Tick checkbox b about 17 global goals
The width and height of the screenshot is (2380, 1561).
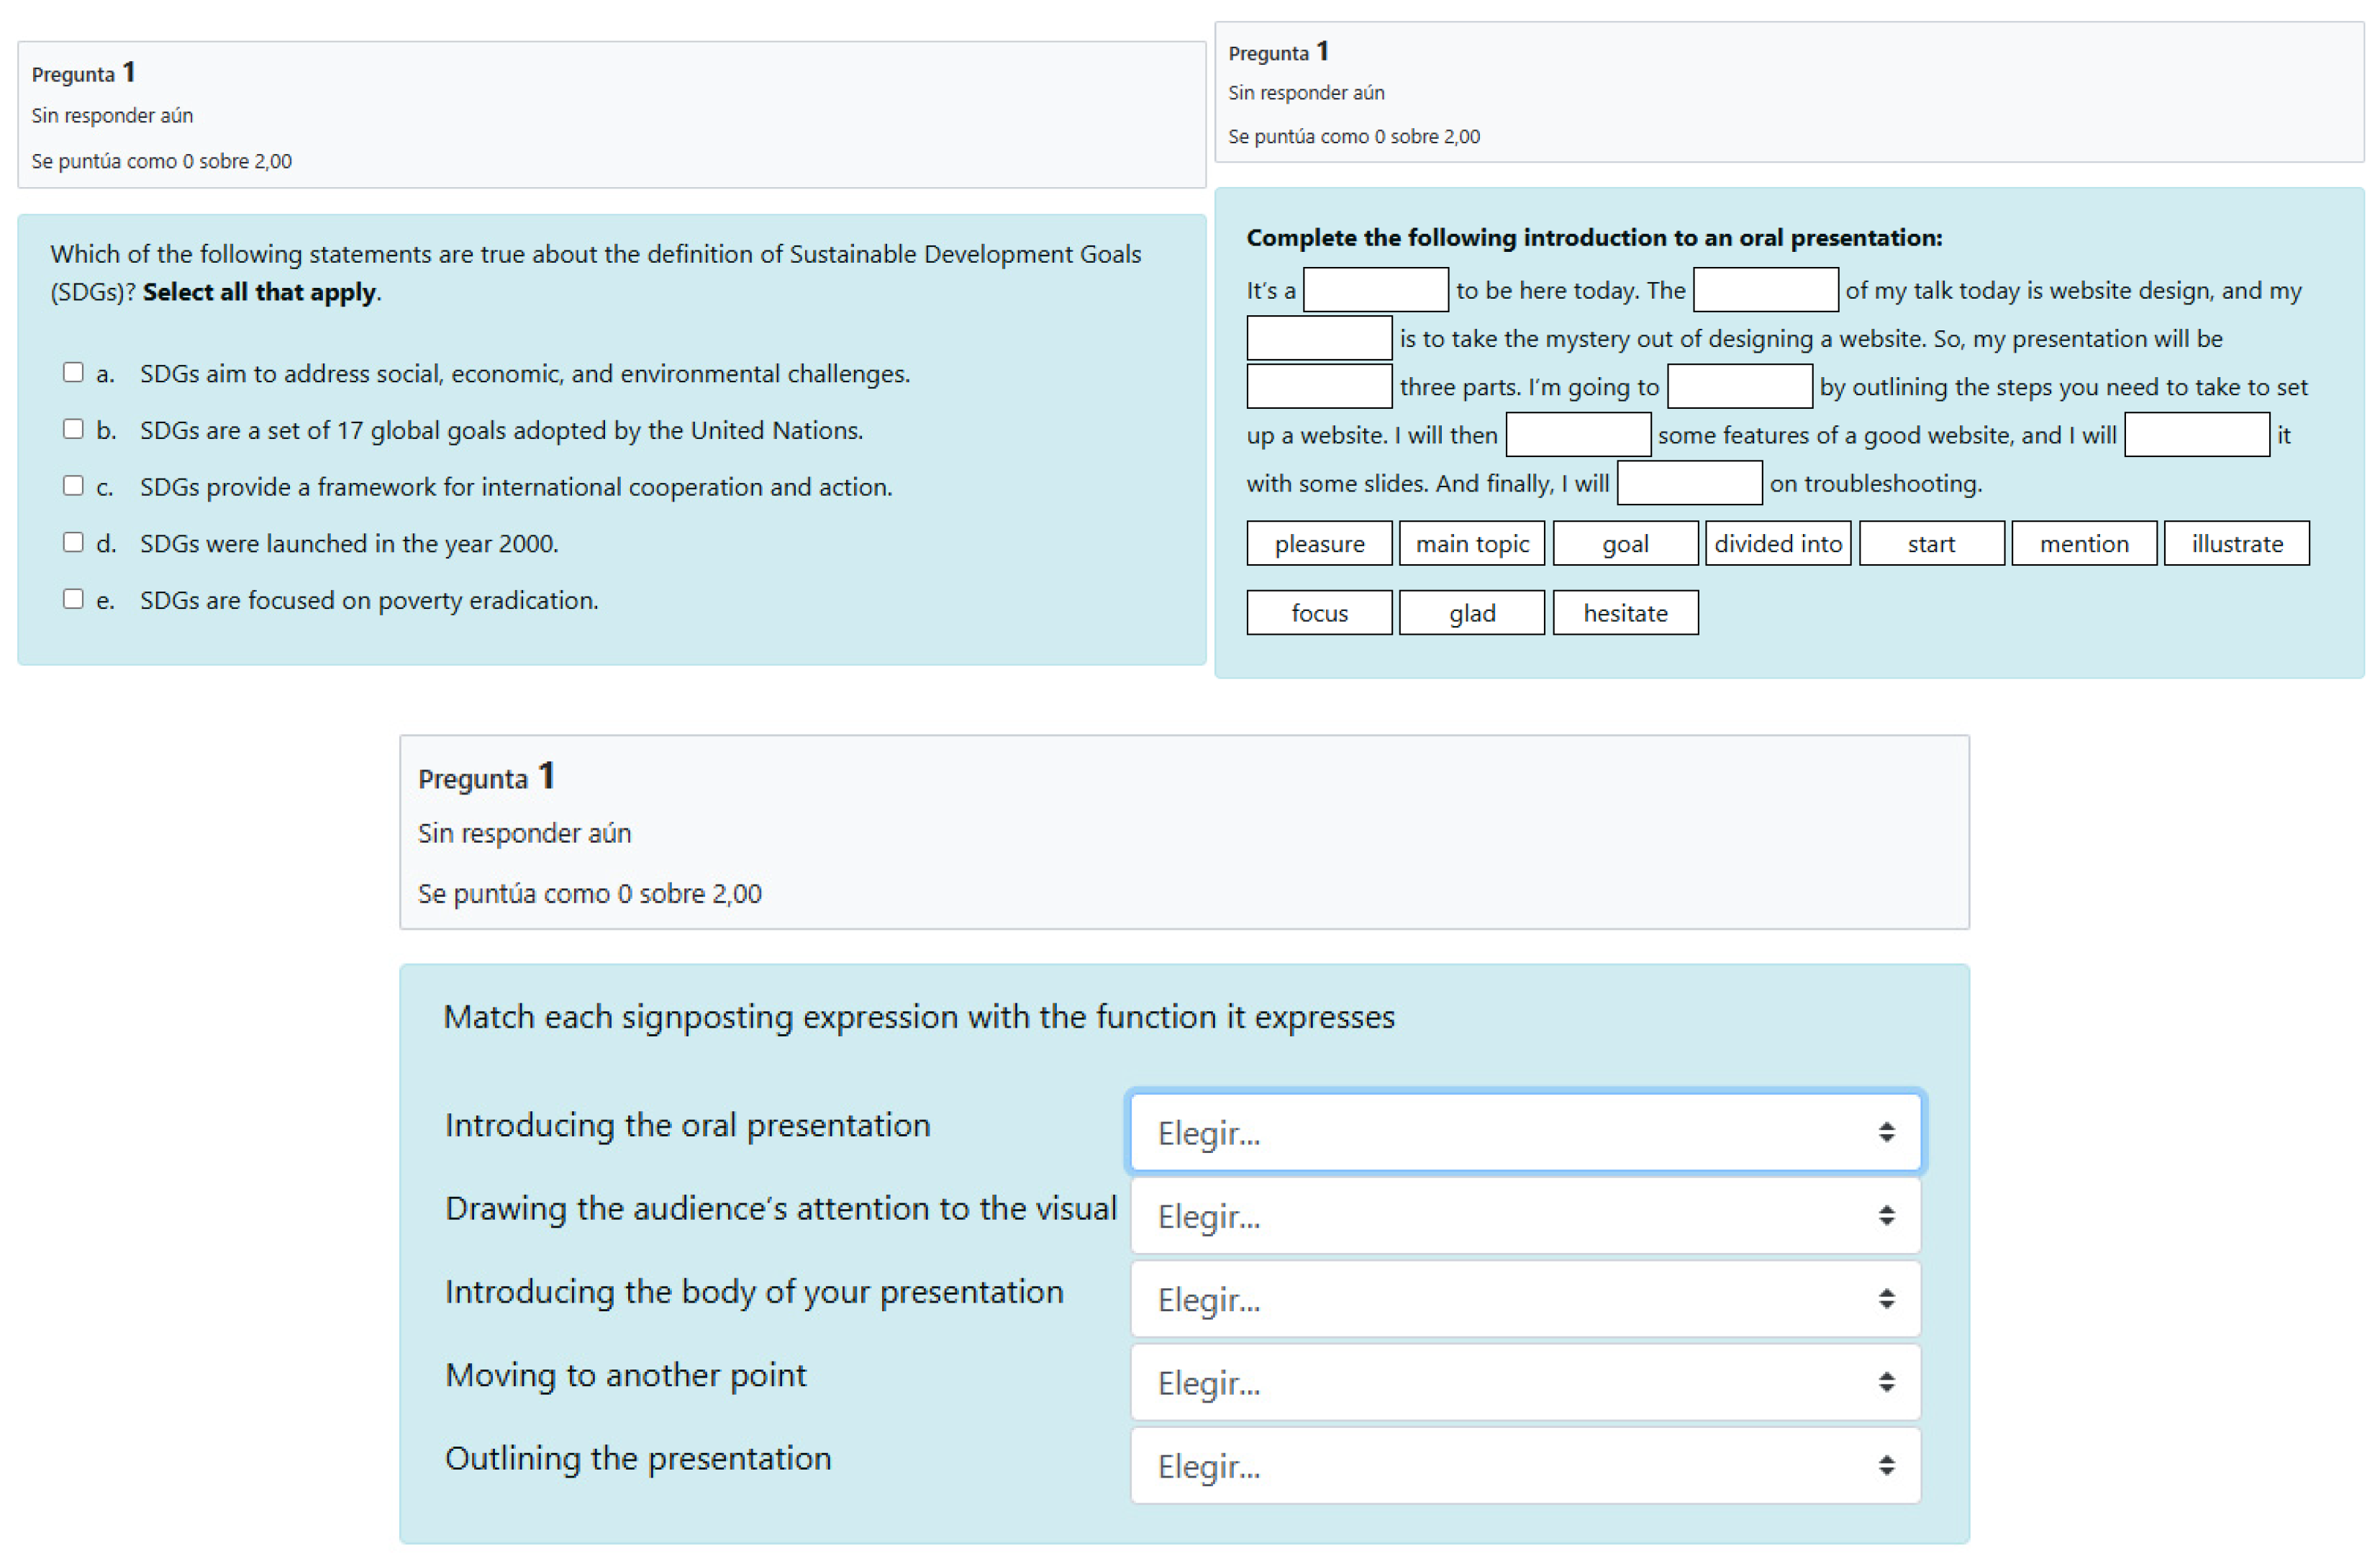73,429
